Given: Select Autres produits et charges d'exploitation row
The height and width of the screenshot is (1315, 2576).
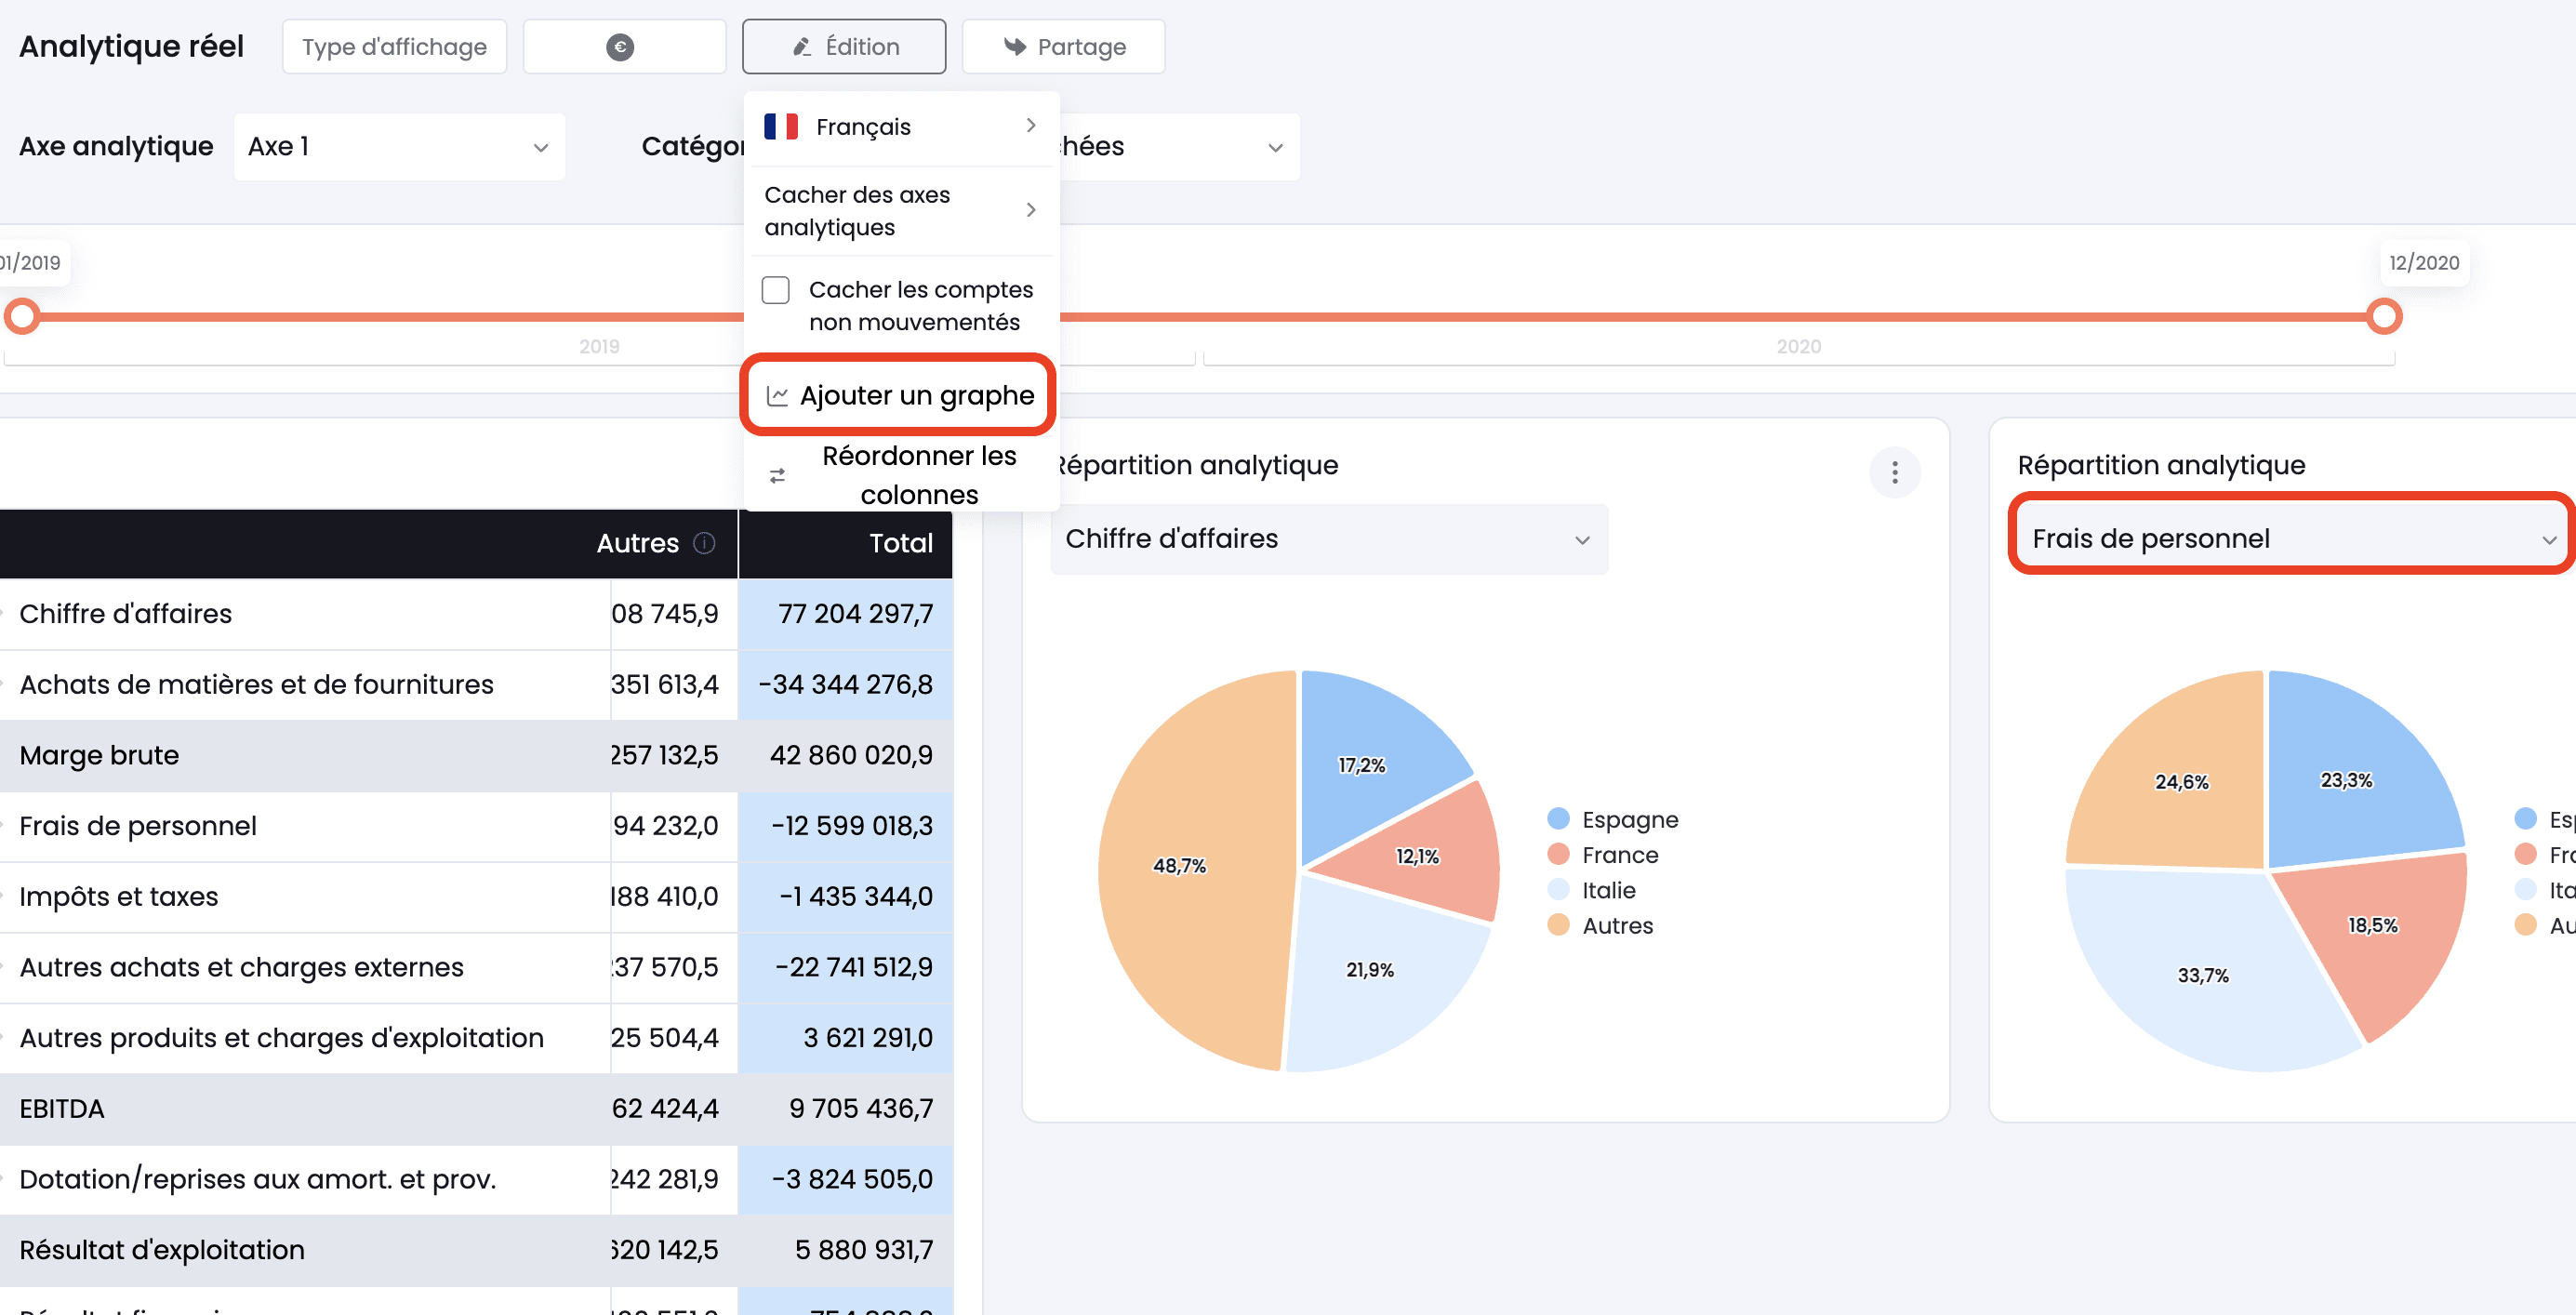Looking at the screenshot, I should point(281,1038).
